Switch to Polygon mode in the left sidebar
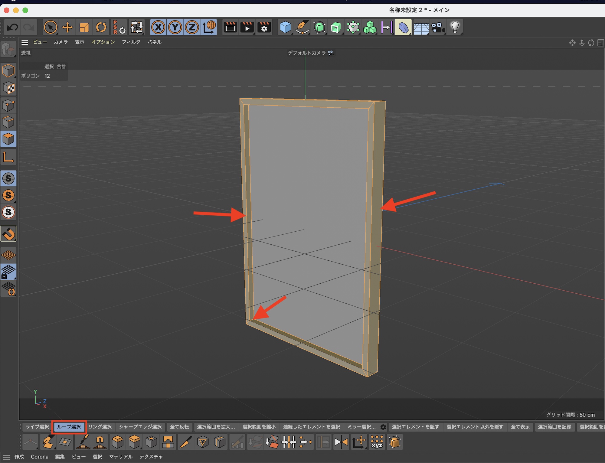 (8, 139)
